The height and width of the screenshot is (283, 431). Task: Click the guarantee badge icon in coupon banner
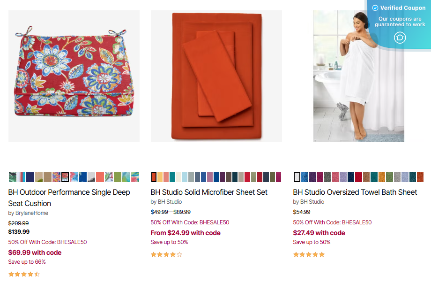[400, 38]
